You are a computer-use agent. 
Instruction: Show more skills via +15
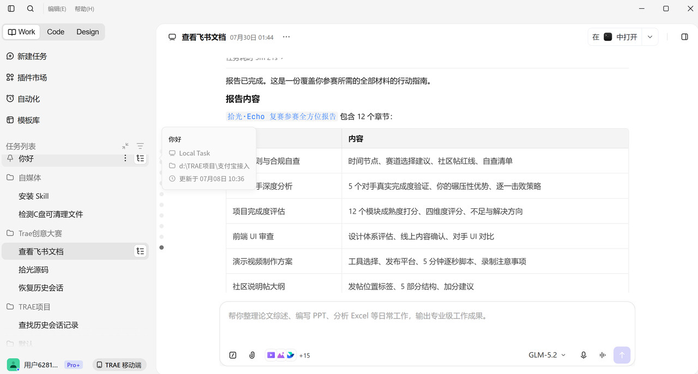point(304,355)
